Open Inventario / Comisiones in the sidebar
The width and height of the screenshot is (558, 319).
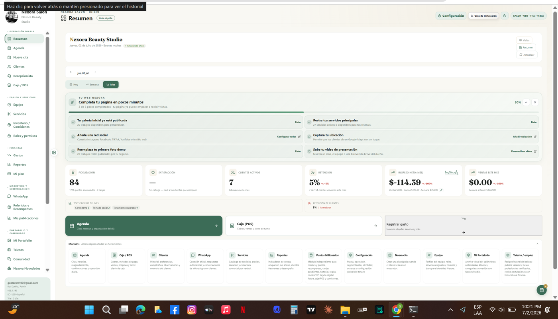click(22, 125)
